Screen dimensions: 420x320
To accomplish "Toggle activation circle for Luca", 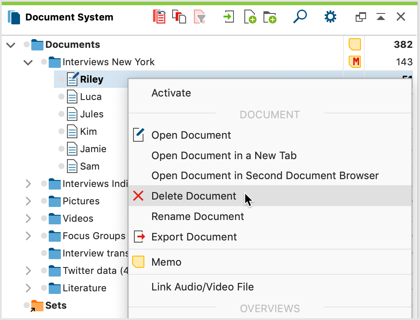I will click(61, 97).
